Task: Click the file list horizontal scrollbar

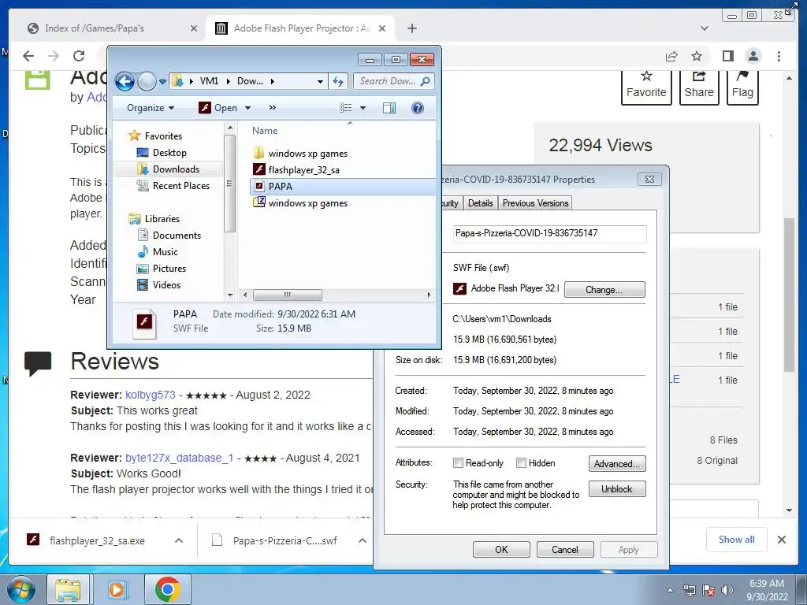Action: point(288,295)
